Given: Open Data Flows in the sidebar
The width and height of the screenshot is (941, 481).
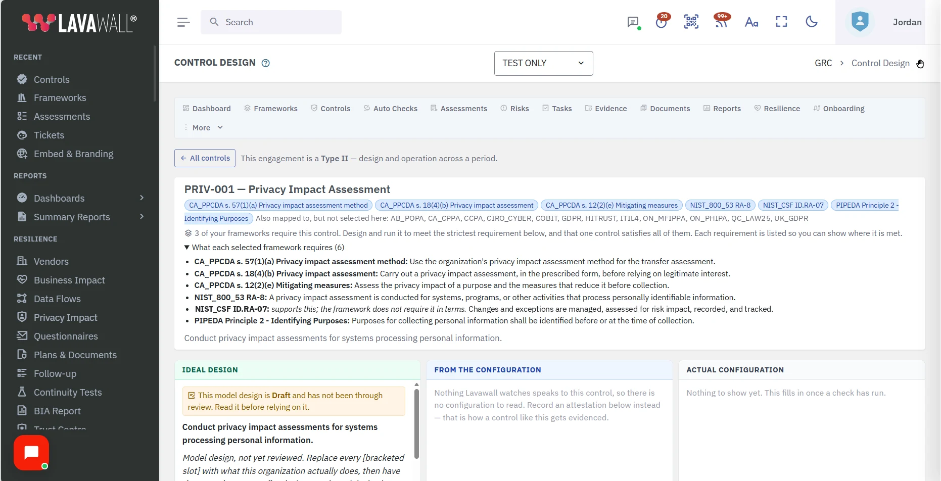Looking at the screenshot, I should 57,299.
